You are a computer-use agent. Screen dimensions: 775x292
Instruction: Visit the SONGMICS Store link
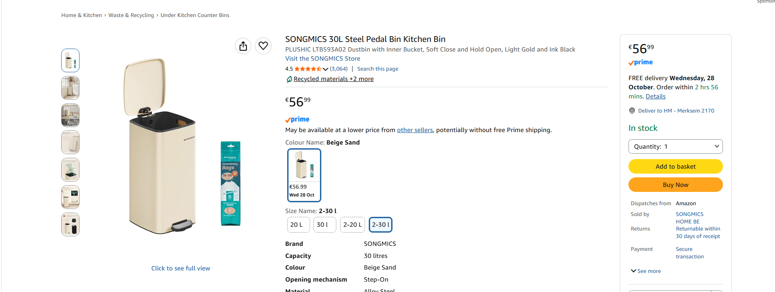pos(323,59)
